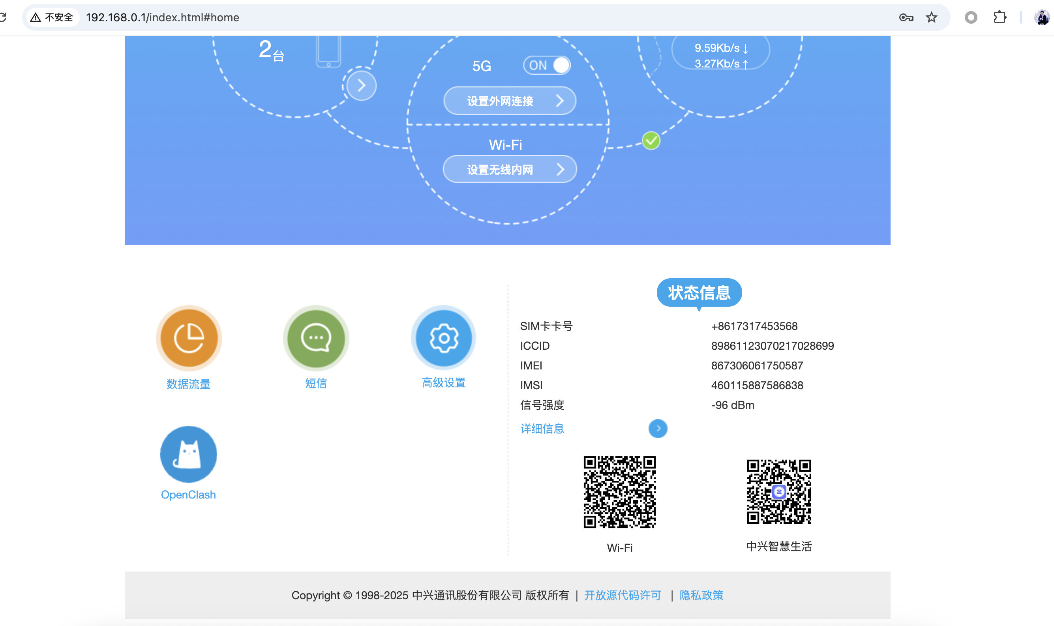Click the SIM card number +8617317453568
Image resolution: width=1054 pixels, height=626 pixels.
click(754, 326)
